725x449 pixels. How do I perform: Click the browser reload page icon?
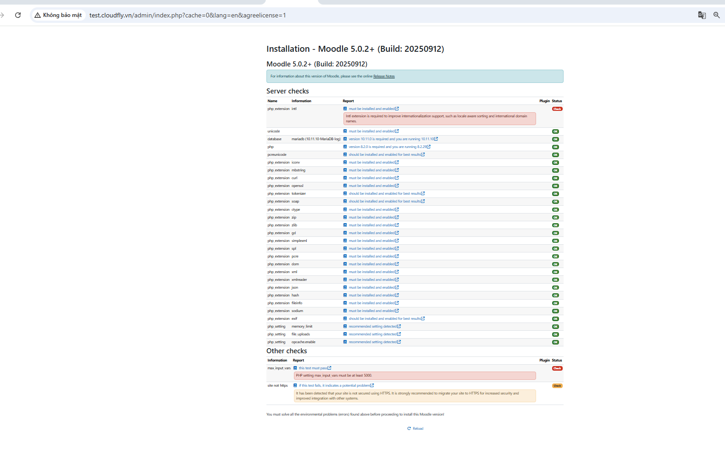point(18,15)
